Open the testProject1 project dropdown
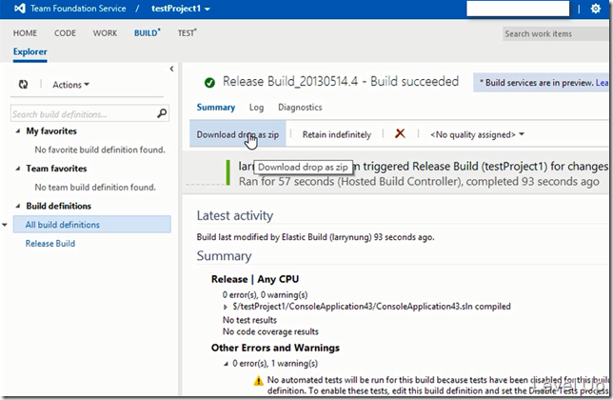The image size is (613, 400). [181, 9]
